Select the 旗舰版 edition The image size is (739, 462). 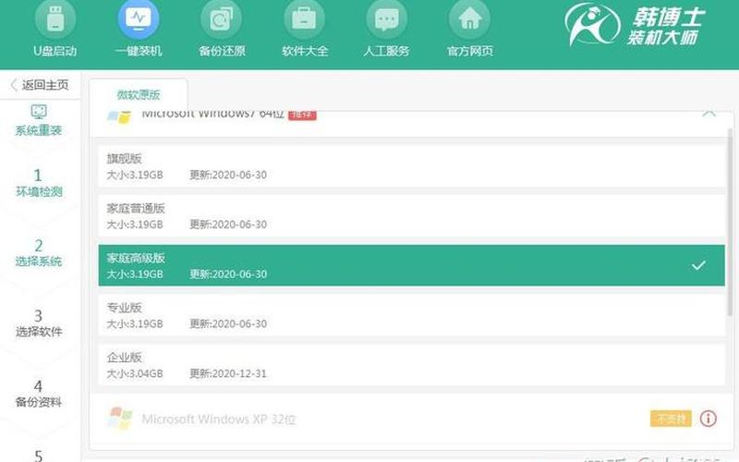tap(411, 166)
